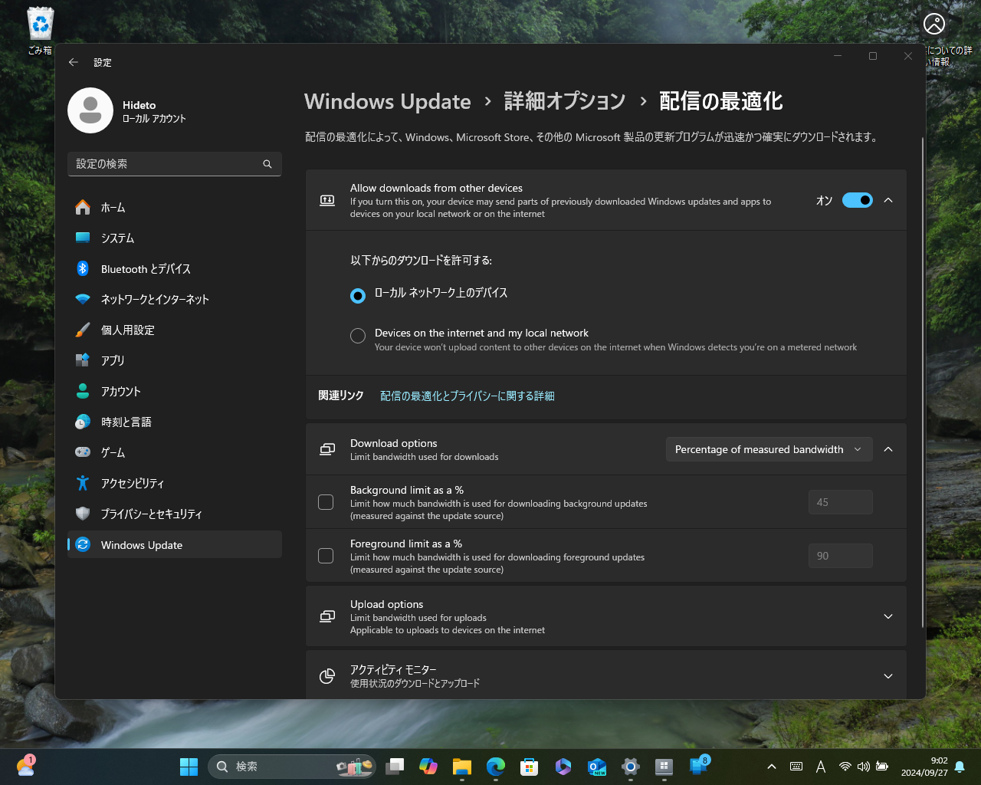Expand the アクティビティ モニター section

tap(887, 676)
